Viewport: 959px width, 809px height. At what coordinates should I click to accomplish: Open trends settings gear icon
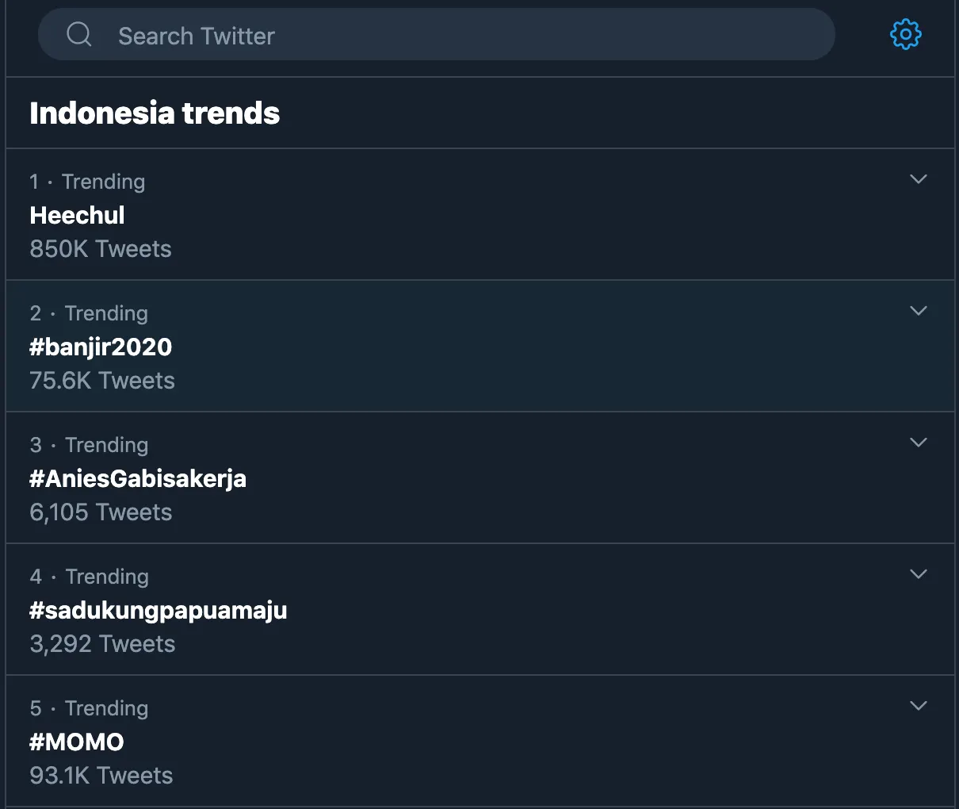pyautogui.click(x=906, y=35)
